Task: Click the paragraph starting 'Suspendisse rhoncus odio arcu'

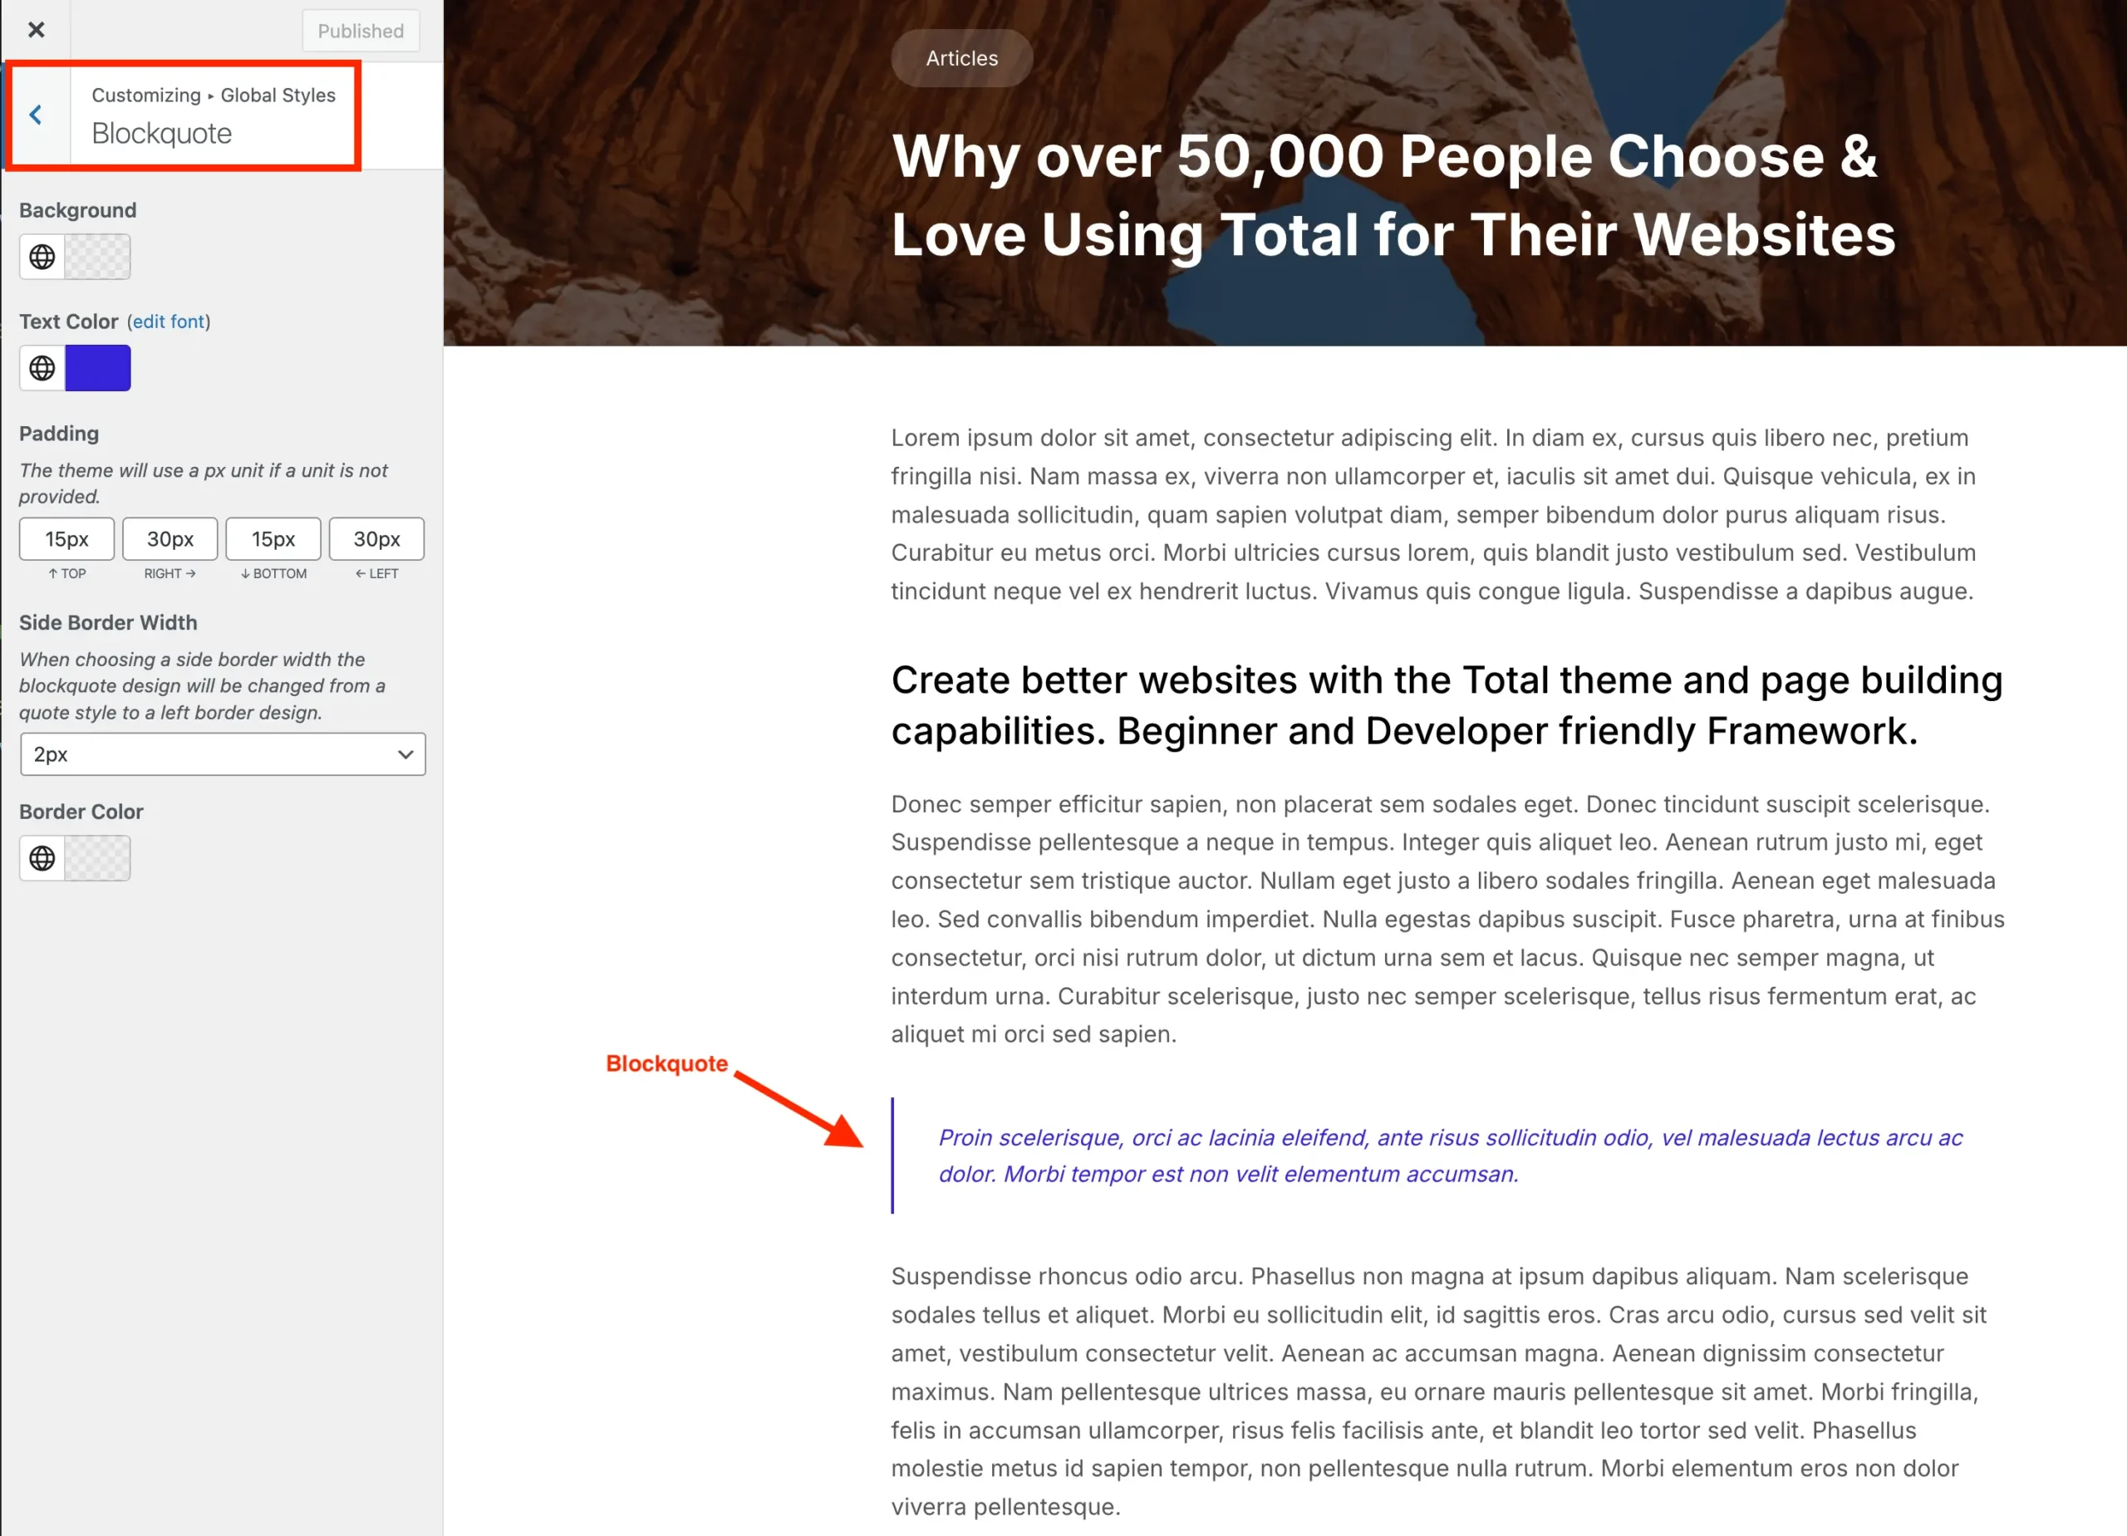Action: coord(1438,1391)
